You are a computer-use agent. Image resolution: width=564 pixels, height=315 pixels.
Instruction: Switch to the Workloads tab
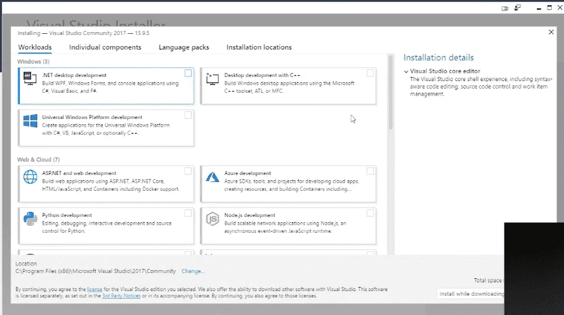pyautogui.click(x=35, y=47)
